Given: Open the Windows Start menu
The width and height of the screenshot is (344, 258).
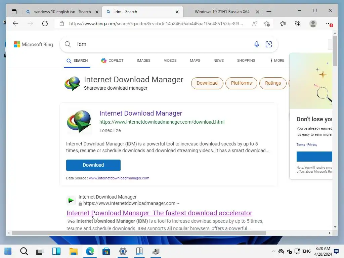Looking at the screenshot, I should 8,251.
